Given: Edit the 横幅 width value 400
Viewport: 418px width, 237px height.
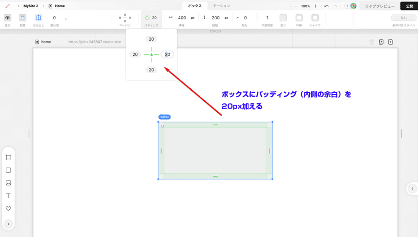Looking at the screenshot, I should coord(182,18).
